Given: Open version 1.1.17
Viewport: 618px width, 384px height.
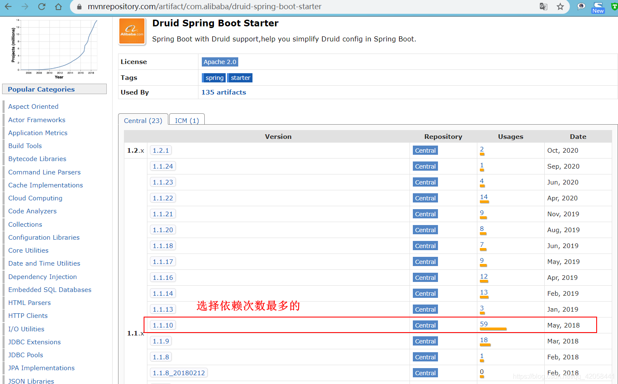Looking at the screenshot, I should pyautogui.click(x=163, y=262).
